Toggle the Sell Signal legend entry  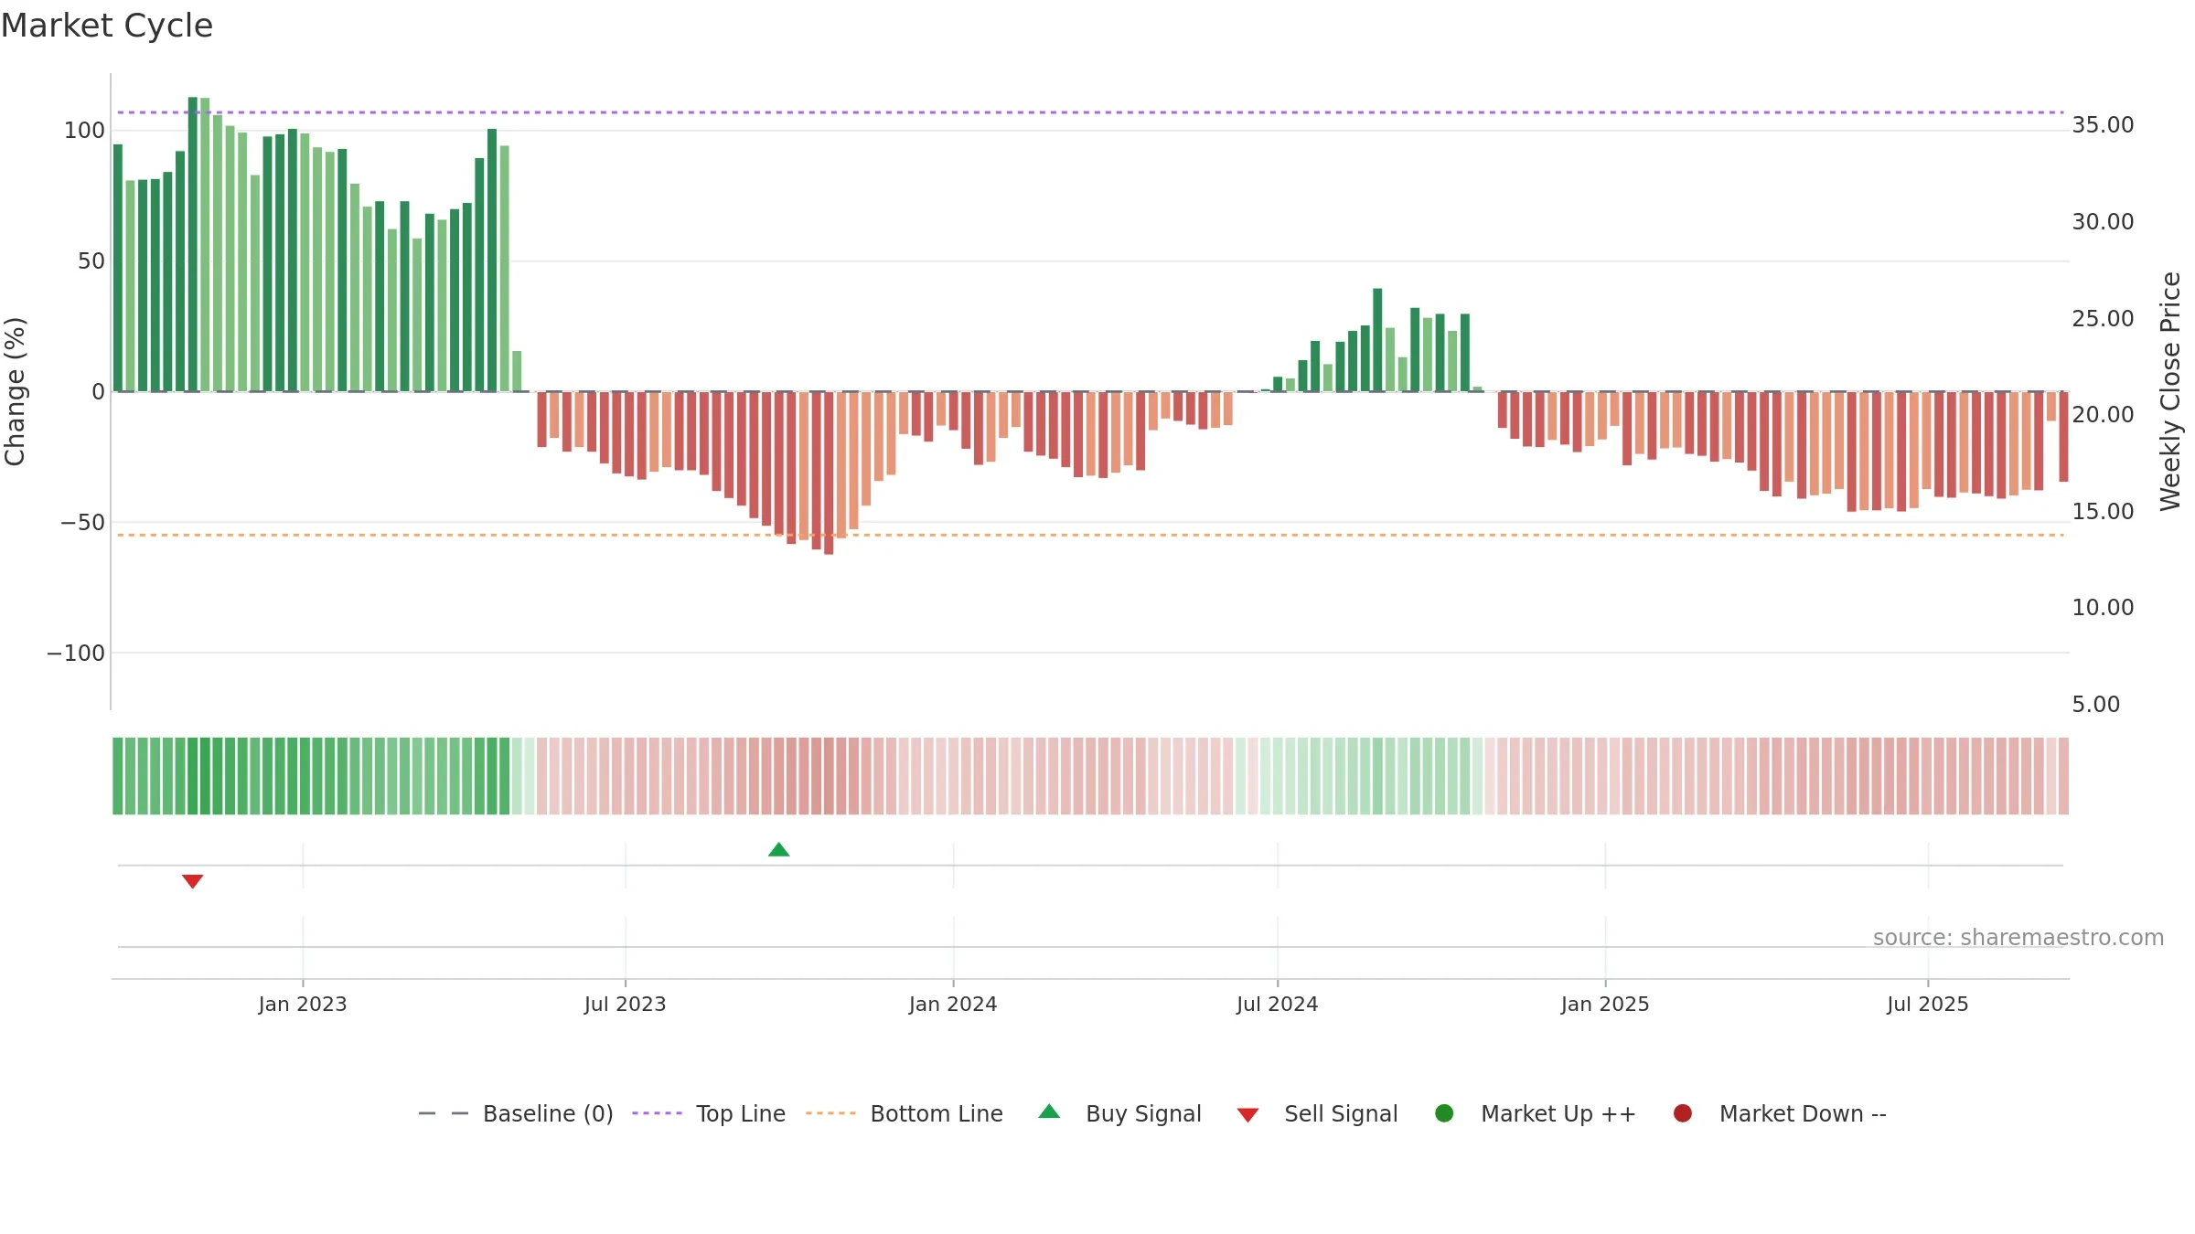tap(1318, 1113)
